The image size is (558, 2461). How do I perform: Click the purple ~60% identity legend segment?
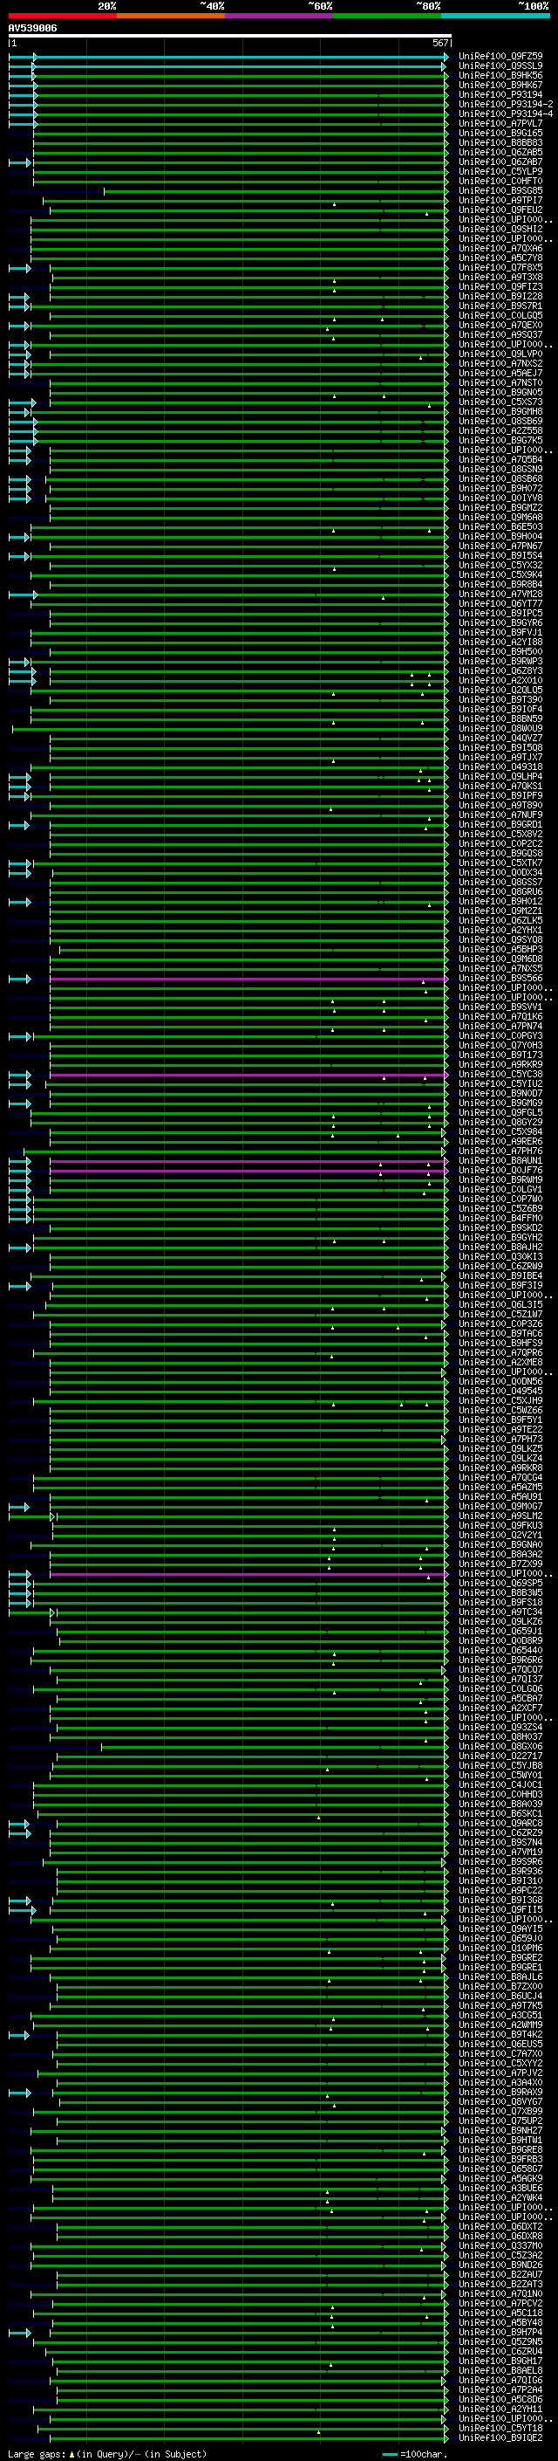pyautogui.click(x=280, y=16)
